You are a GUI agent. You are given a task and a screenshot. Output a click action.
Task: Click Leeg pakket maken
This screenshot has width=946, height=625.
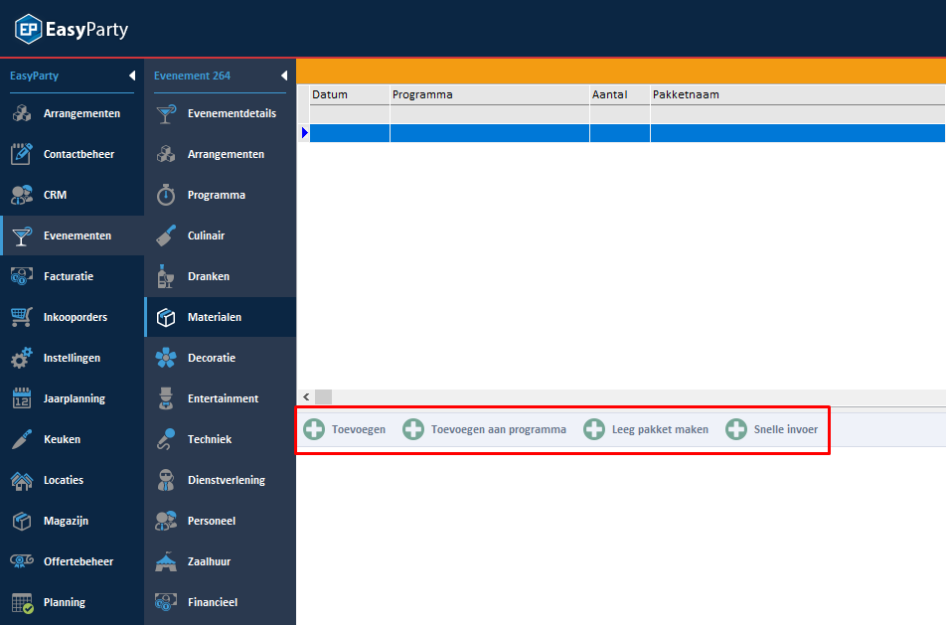[646, 429]
